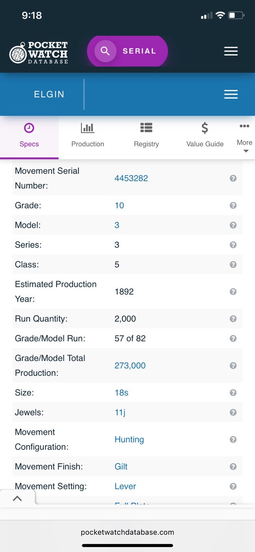Click the serial number 4453282 link
Viewport: 255px width, 552px height.
[131, 178]
